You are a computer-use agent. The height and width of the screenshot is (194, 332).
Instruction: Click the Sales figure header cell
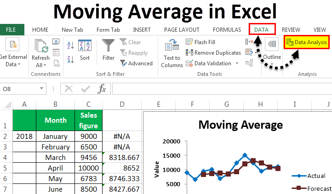click(88, 120)
